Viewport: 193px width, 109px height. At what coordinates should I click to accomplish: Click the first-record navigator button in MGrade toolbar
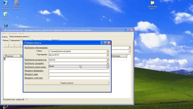[6, 45]
